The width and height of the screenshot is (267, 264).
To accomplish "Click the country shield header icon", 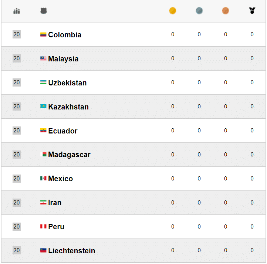I will point(44,11).
